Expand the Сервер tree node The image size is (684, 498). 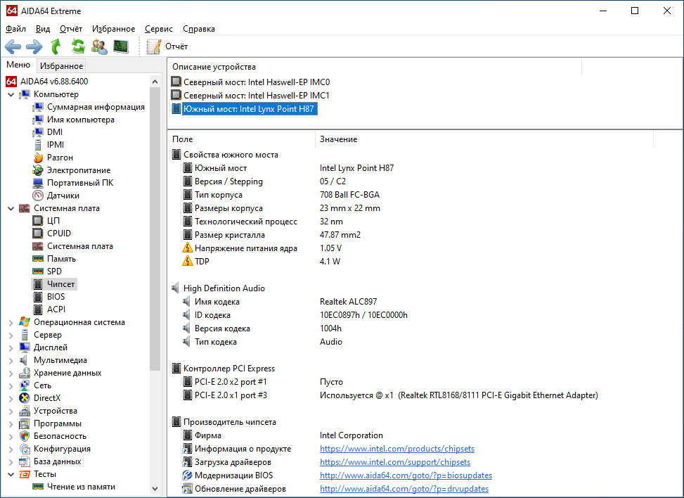coord(11,335)
